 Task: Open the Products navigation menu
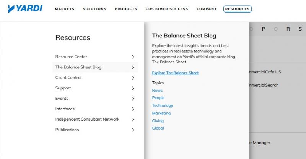pyautogui.click(x=126, y=9)
